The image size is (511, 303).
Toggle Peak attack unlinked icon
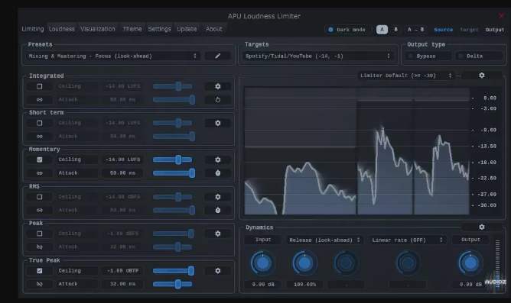pos(40,247)
